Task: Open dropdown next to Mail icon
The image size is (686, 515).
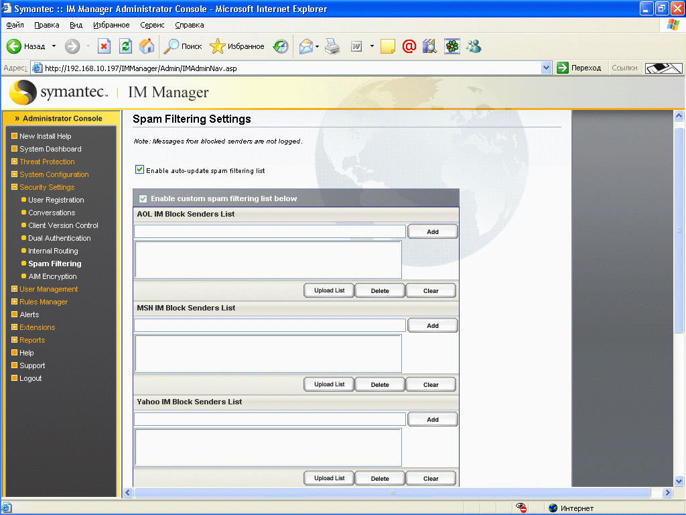Action: (x=317, y=46)
